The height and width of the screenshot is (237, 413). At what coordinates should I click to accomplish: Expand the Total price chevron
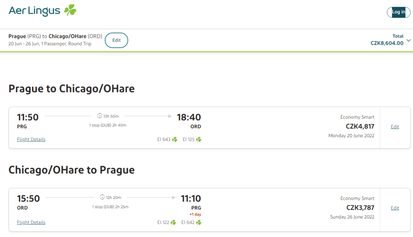click(409, 41)
